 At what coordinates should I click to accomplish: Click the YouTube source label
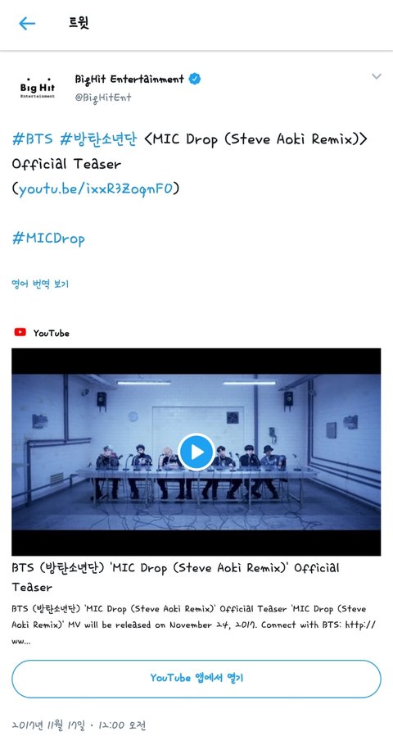(51, 333)
